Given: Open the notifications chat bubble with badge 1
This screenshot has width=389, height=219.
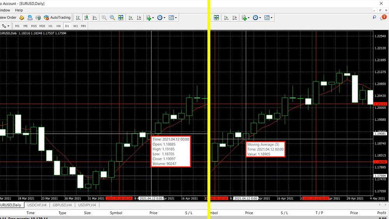Looking at the screenshot, I should [384, 17].
